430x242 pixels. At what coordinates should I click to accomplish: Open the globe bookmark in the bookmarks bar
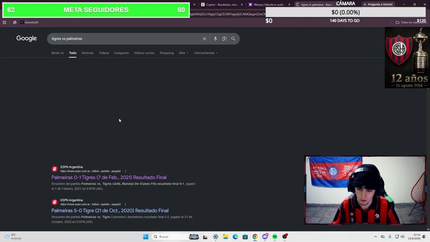[x=15, y=23]
